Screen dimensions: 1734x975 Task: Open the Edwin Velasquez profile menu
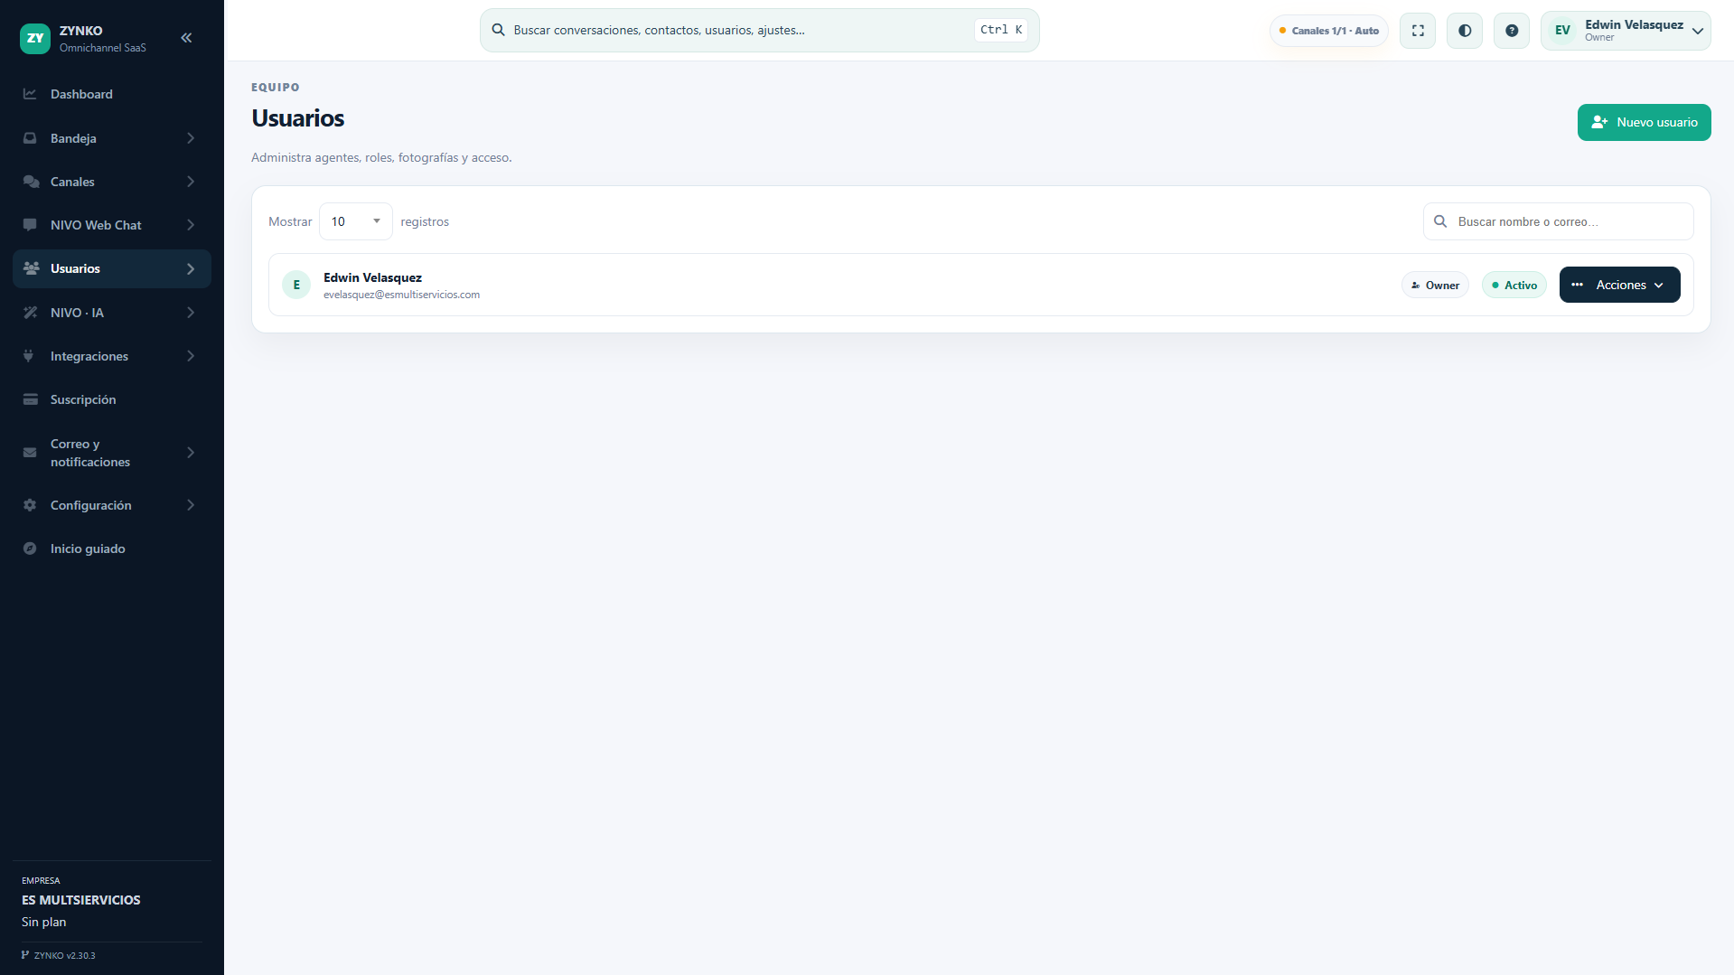pos(1626,31)
